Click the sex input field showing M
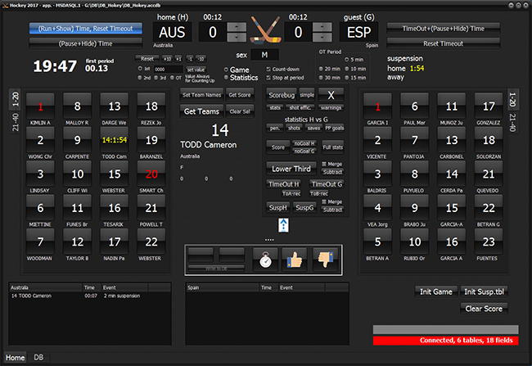This screenshot has width=532, height=366. (264, 55)
